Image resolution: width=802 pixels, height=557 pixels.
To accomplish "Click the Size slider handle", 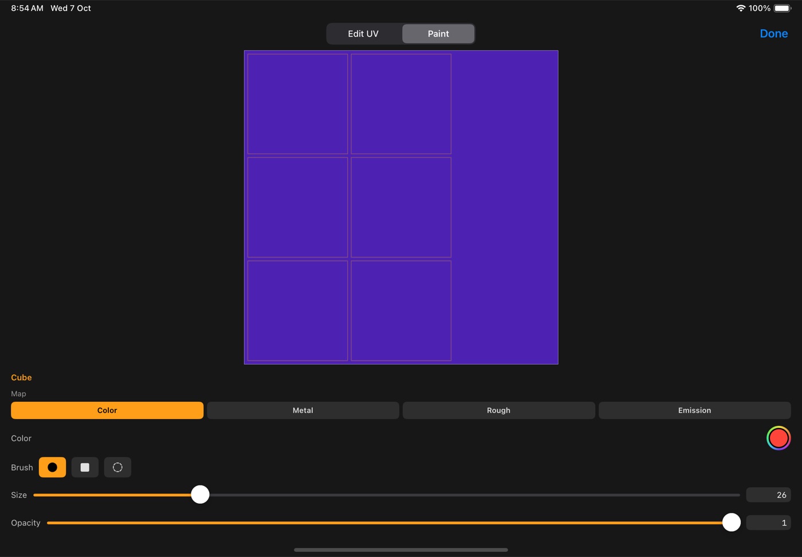I will [200, 495].
